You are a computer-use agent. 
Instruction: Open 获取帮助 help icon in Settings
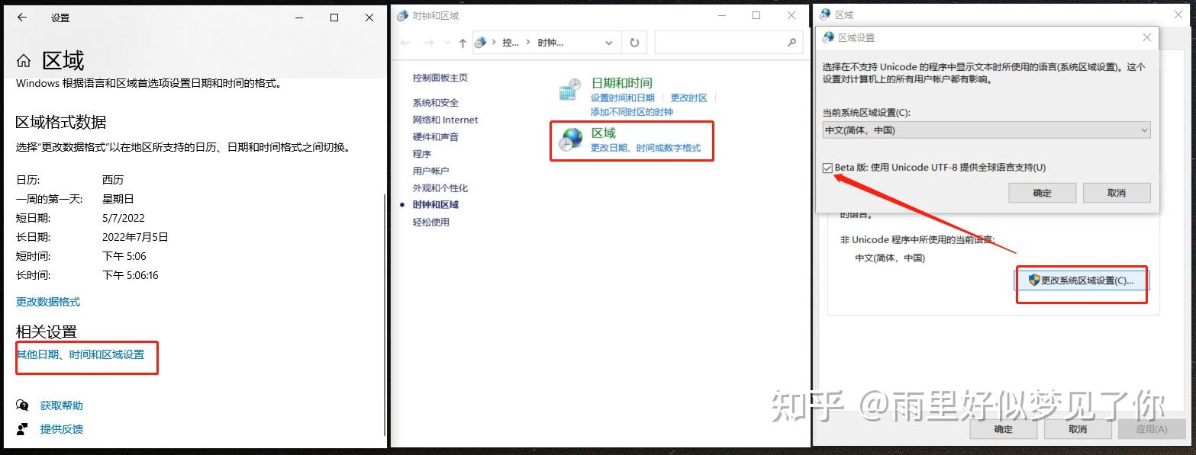(x=23, y=405)
